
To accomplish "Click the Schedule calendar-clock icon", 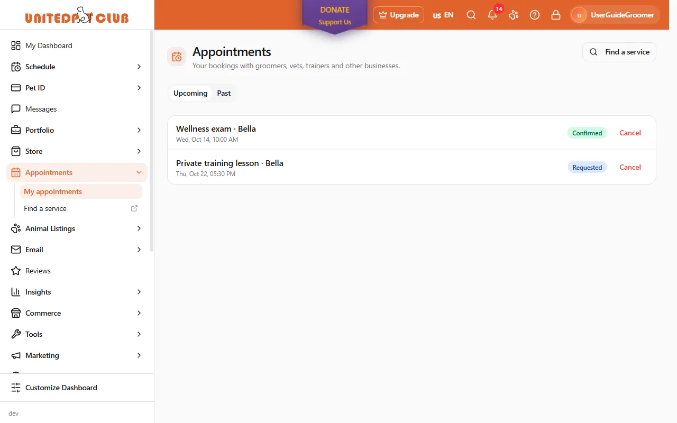I will click(16, 67).
